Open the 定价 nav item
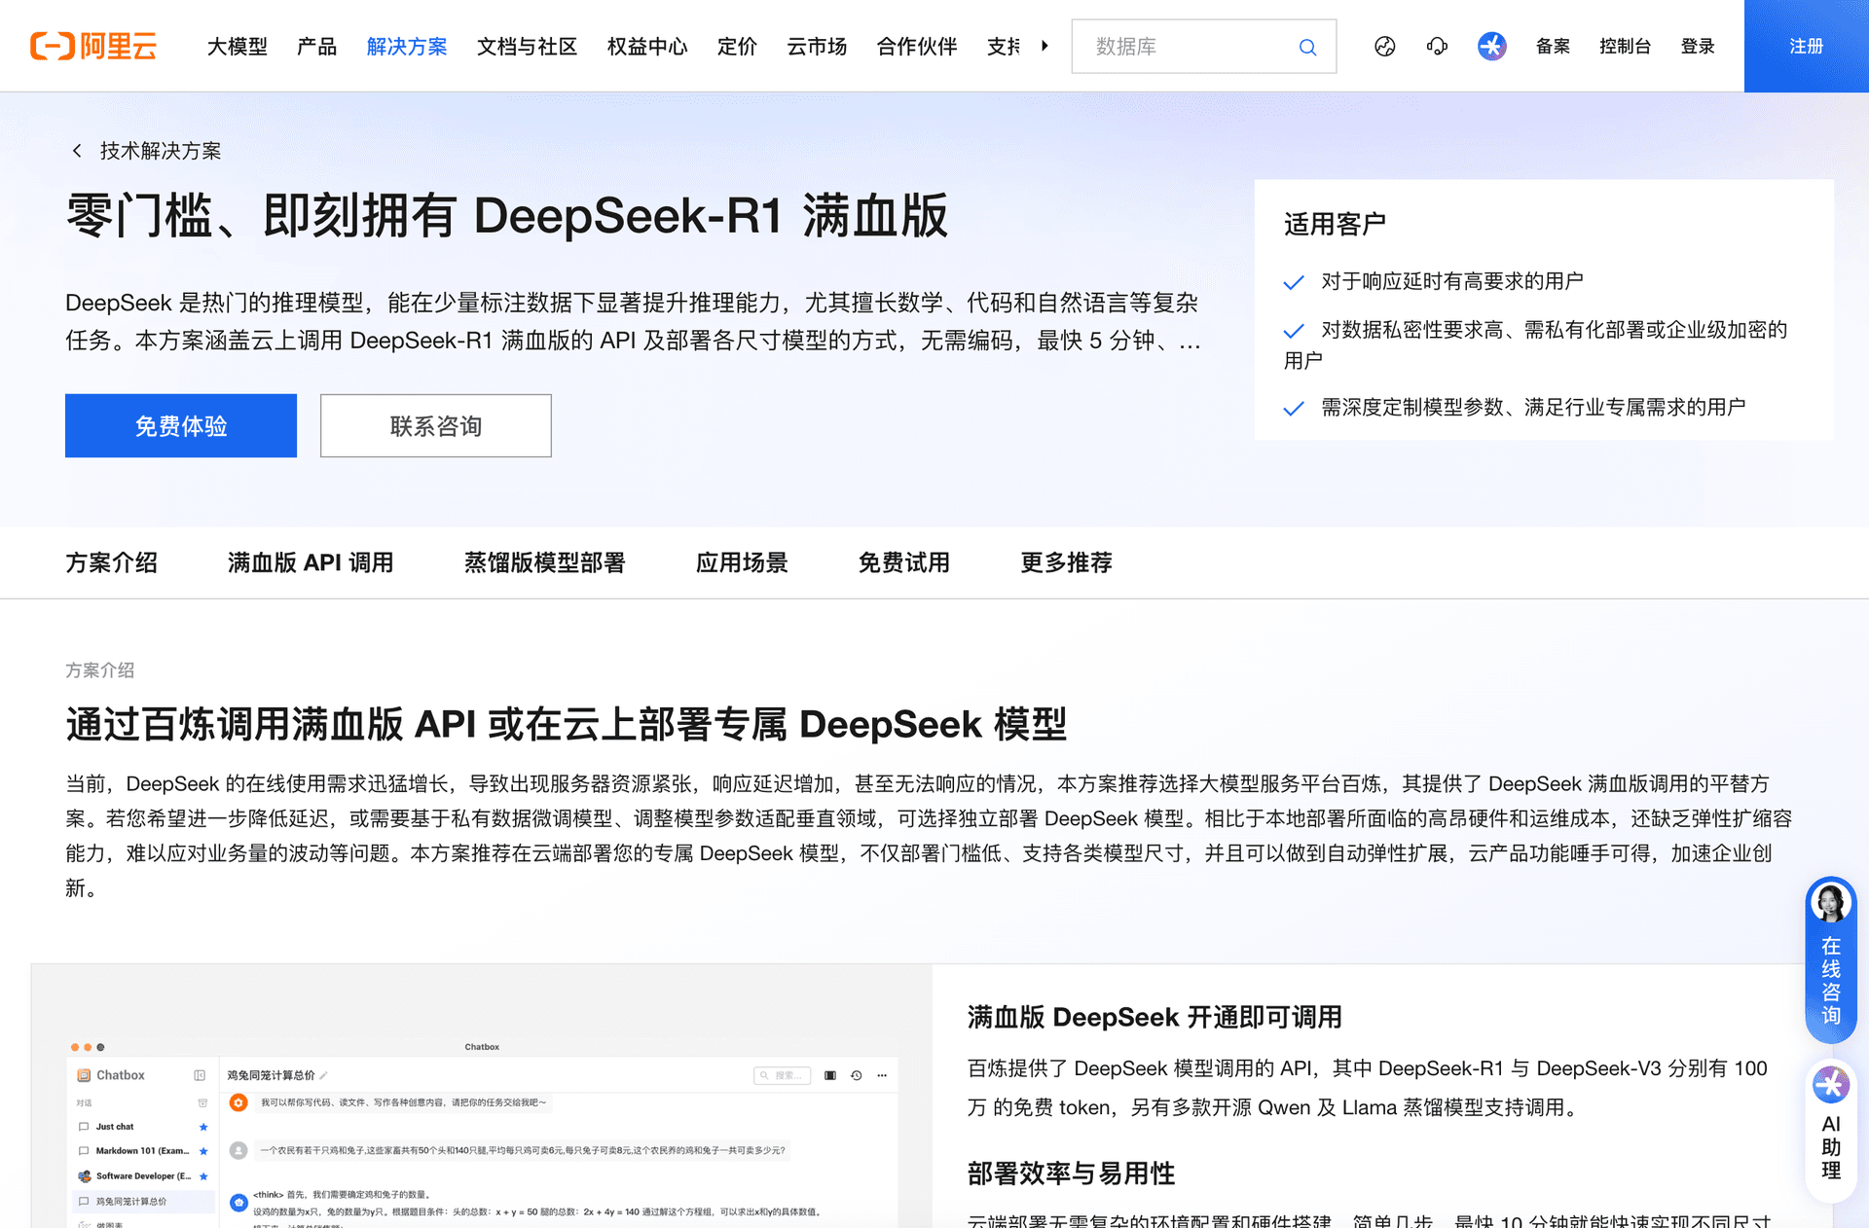This screenshot has width=1869, height=1228. pyautogui.click(x=736, y=47)
